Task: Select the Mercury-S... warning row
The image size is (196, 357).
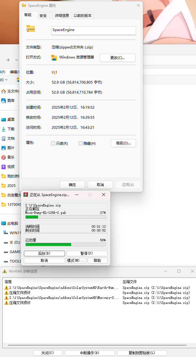Action: tap(99, 298)
